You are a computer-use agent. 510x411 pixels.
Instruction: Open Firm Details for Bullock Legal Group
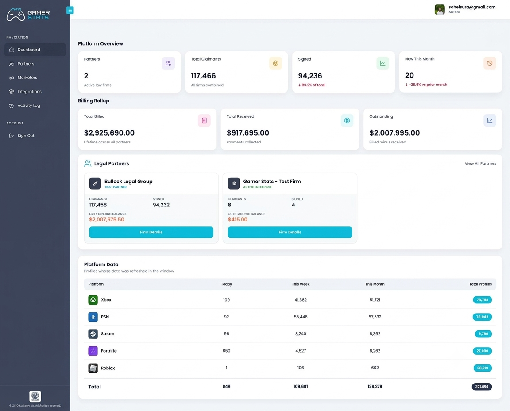(x=151, y=232)
